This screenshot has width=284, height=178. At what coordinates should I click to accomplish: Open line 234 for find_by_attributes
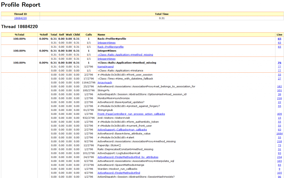point(279,157)
